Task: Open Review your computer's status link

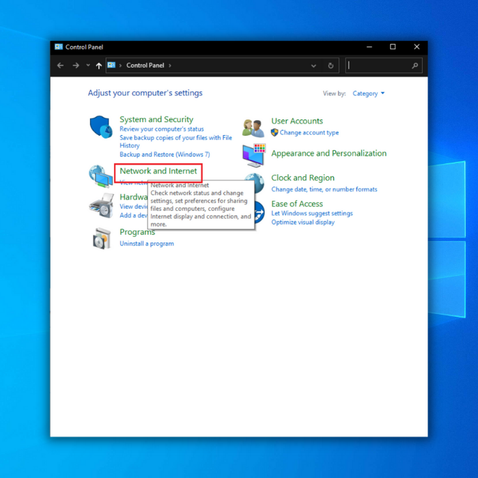Action: click(x=162, y=129)
